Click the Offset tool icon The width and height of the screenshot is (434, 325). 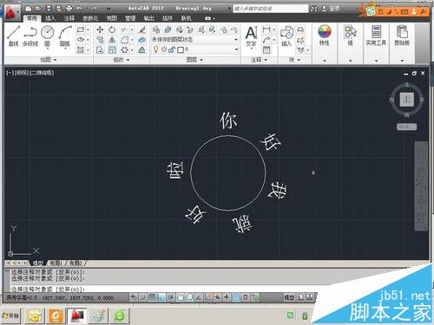click(x=141, y=50)
